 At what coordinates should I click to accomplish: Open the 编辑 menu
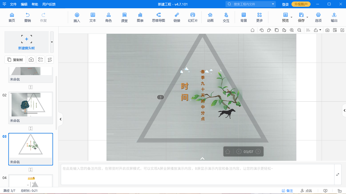tap(24, 4)
